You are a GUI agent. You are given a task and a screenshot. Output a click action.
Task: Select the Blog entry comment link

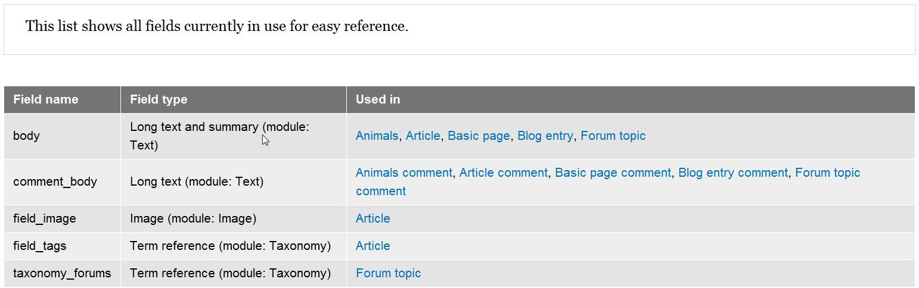click(733, 173)
